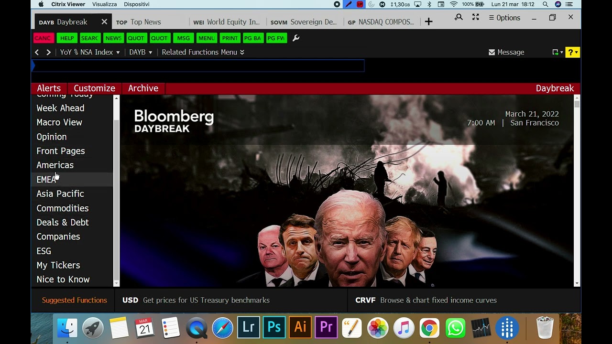612x344 pixels.
Task: Click the green MSG key button
Action: [x=183, y=38]
